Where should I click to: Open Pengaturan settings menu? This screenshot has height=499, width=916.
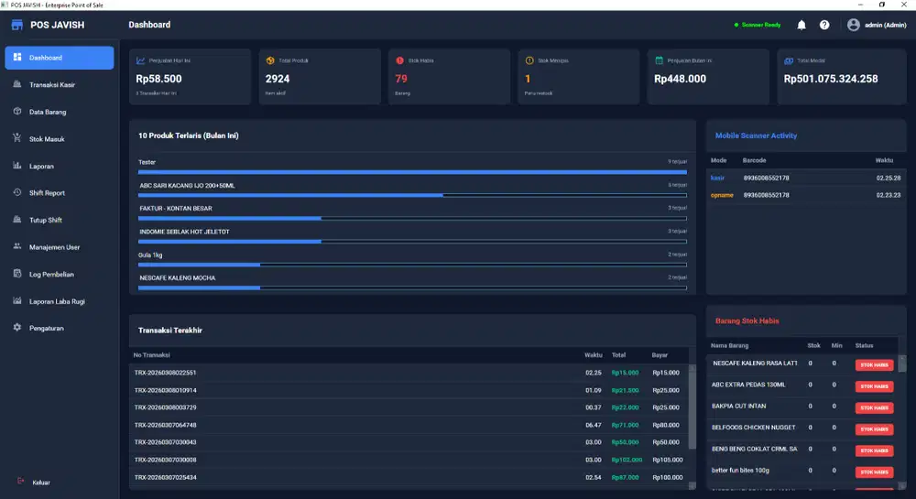pyautogui.click(x=46, y=328)
